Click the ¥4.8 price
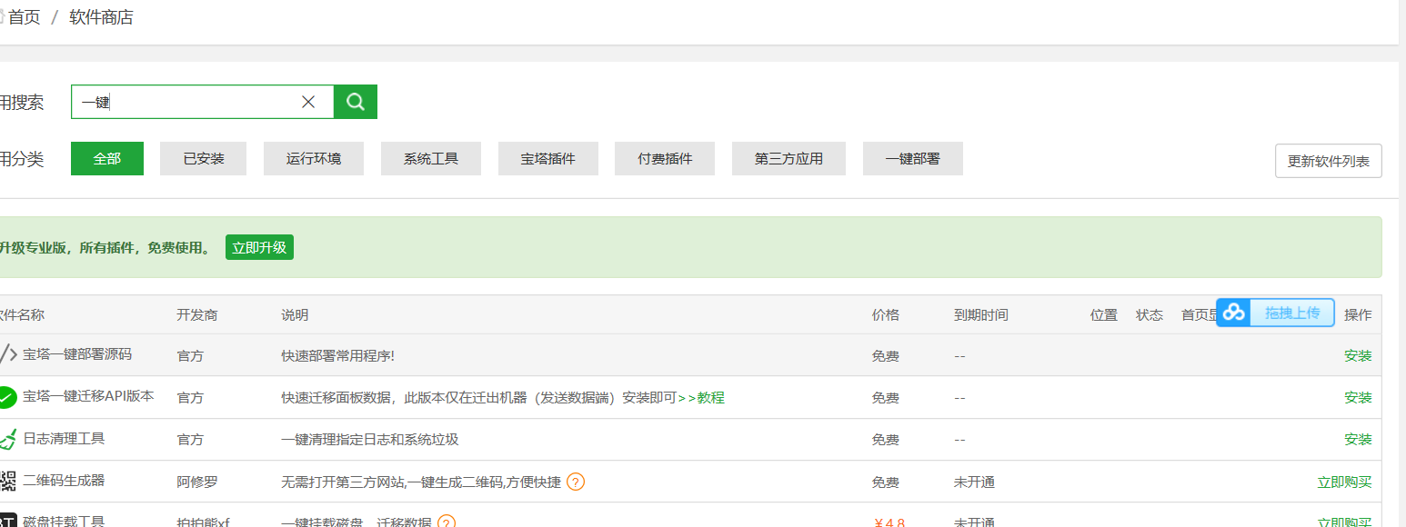Image resolution: width=1406 pixels, height=527 pixels. coord(889,522)
